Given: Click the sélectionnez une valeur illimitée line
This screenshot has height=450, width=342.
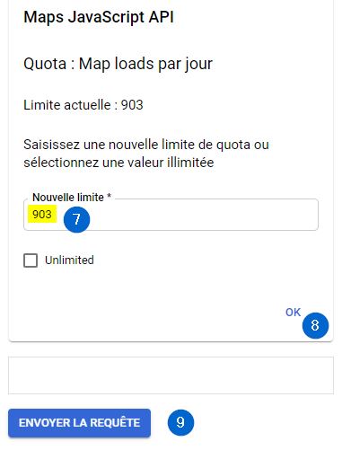Looking at the screenshot, I should point(118,163).
